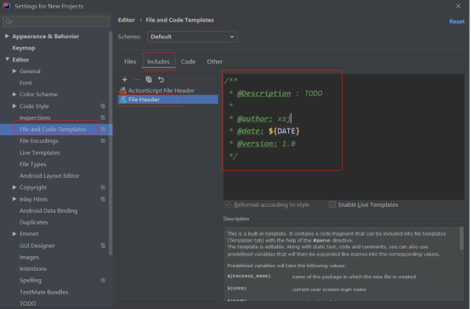
Task: Click project-level icon next to GUI Designer
Action: coord(103,245)
